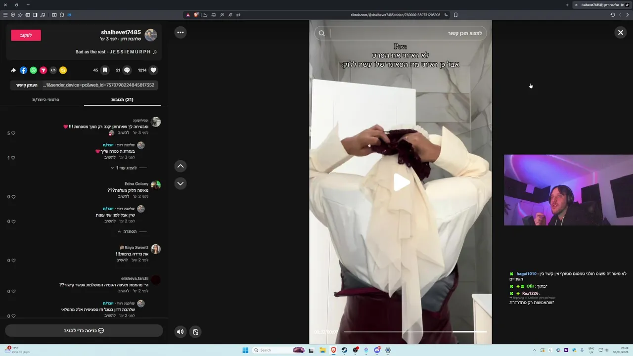
Task: Seek using the video progress bar
Action: [x=415, y=332]
